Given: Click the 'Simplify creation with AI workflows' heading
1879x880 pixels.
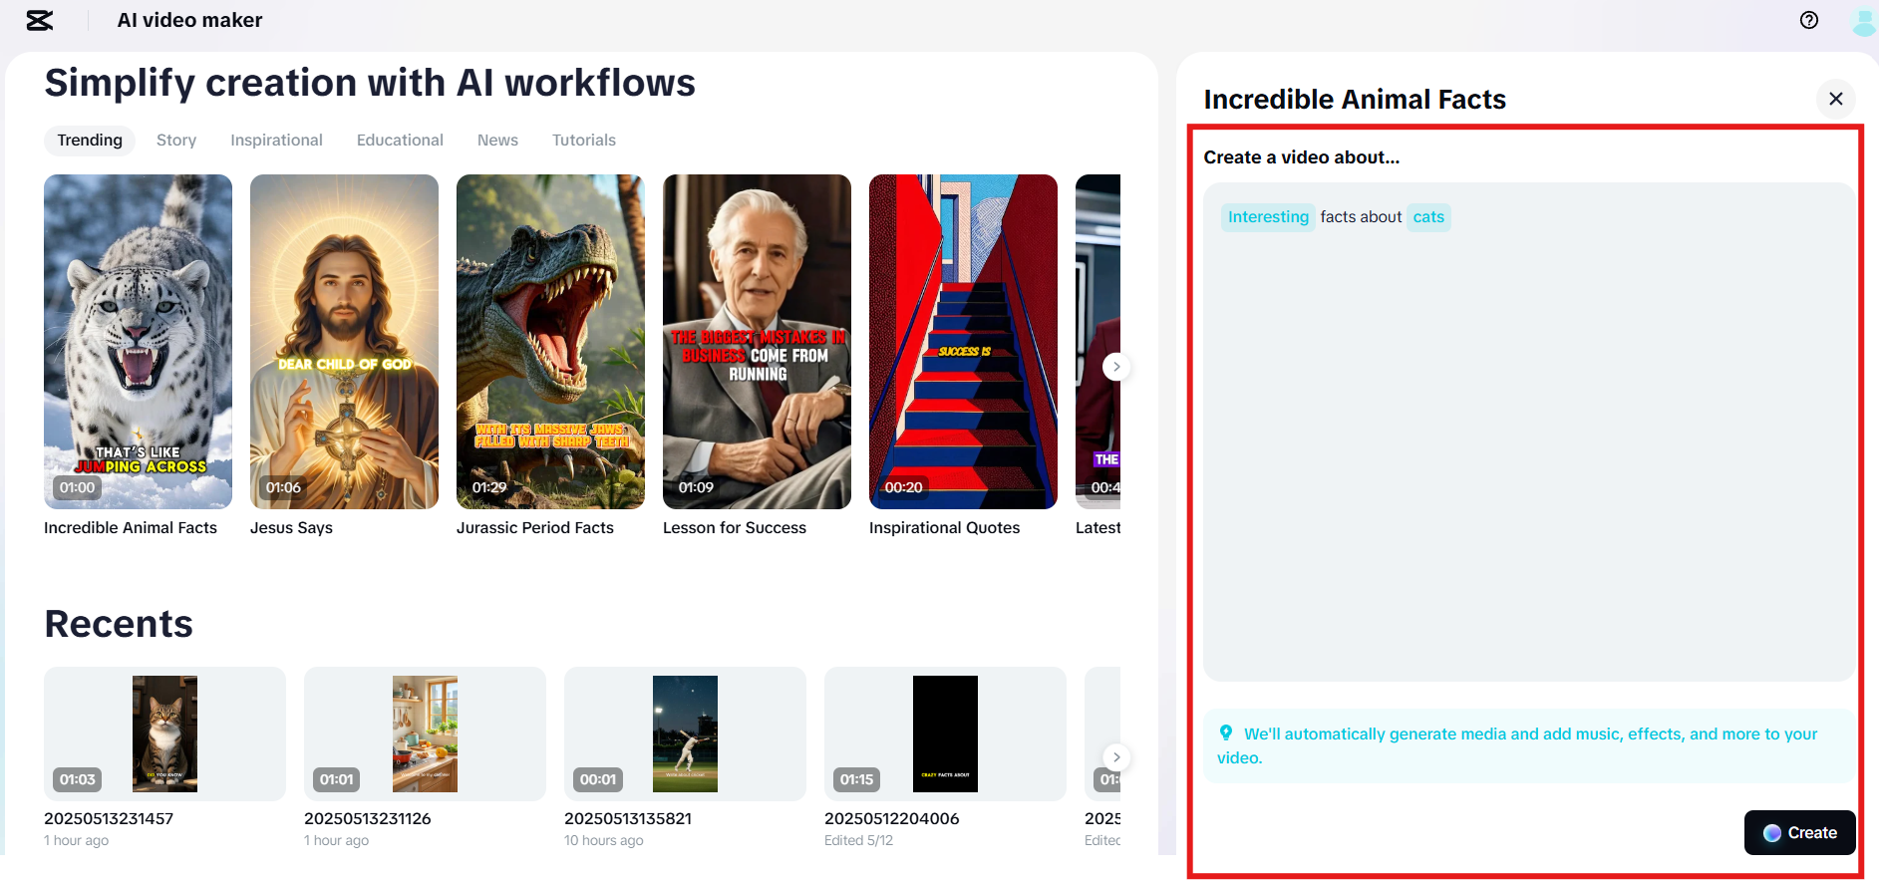Looking at the screenshot, I should [370, 83].
